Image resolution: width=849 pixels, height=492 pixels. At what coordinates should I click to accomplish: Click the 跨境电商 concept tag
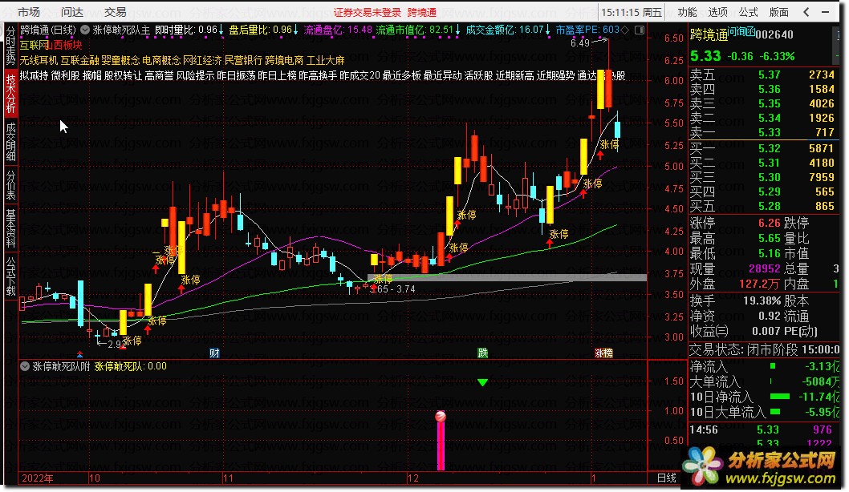[284, 60]
